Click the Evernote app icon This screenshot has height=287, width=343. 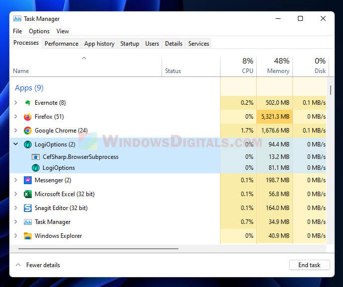28,103
